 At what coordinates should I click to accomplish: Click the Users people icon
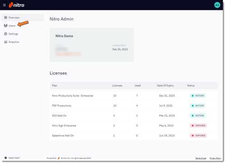click(x=5, y=26)
